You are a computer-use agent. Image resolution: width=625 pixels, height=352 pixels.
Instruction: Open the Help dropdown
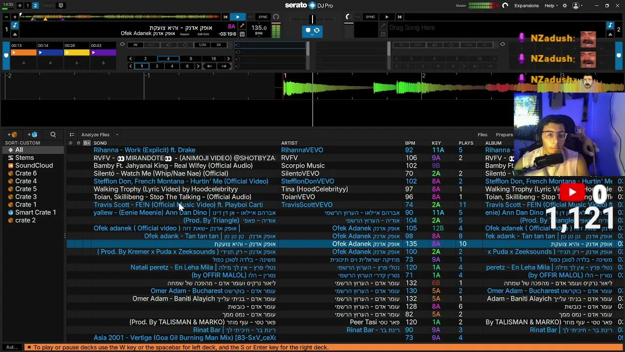[552, 5]
